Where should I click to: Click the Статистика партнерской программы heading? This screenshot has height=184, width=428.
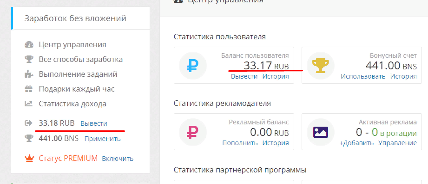click(240, 170)
